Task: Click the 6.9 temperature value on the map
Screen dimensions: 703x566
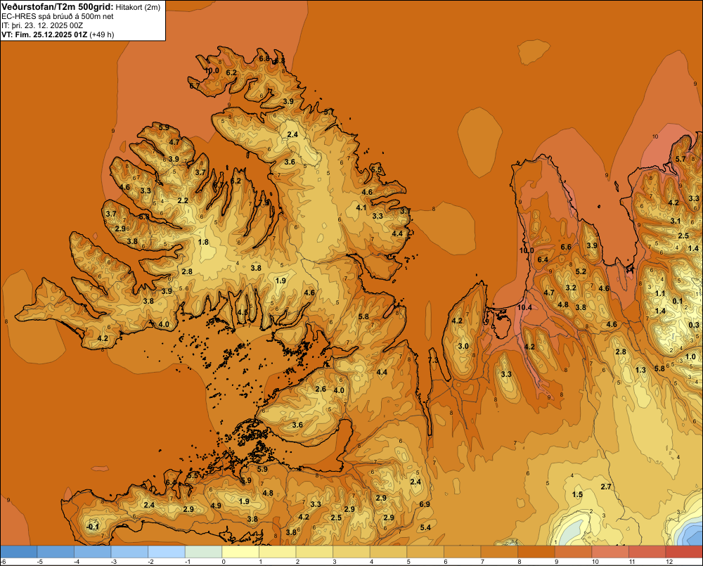Action: point(425,504)
